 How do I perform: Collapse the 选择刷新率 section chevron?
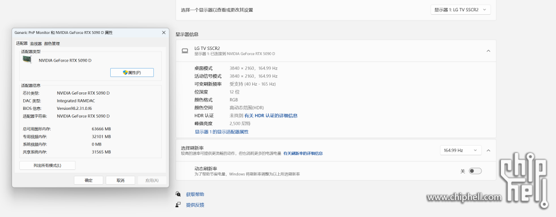(x=488, y=150)
